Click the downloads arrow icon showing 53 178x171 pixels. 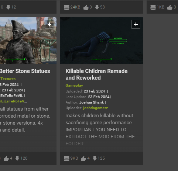click(97, 7)
